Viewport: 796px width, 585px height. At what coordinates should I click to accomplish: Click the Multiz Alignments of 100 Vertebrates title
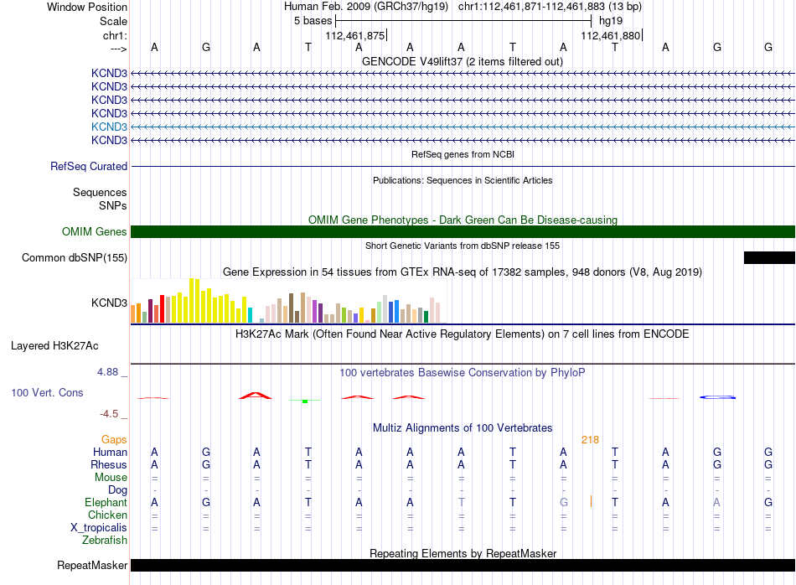pyautogui.click(x=463, y=427)
